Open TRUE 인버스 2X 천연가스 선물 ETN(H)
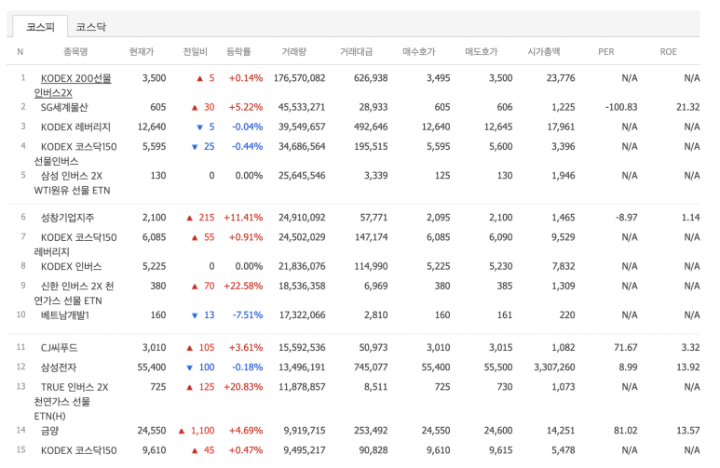720x468 pixels. click(71, 401)
